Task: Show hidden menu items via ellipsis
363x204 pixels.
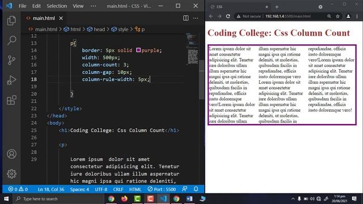Action: [x=93, y=6]
